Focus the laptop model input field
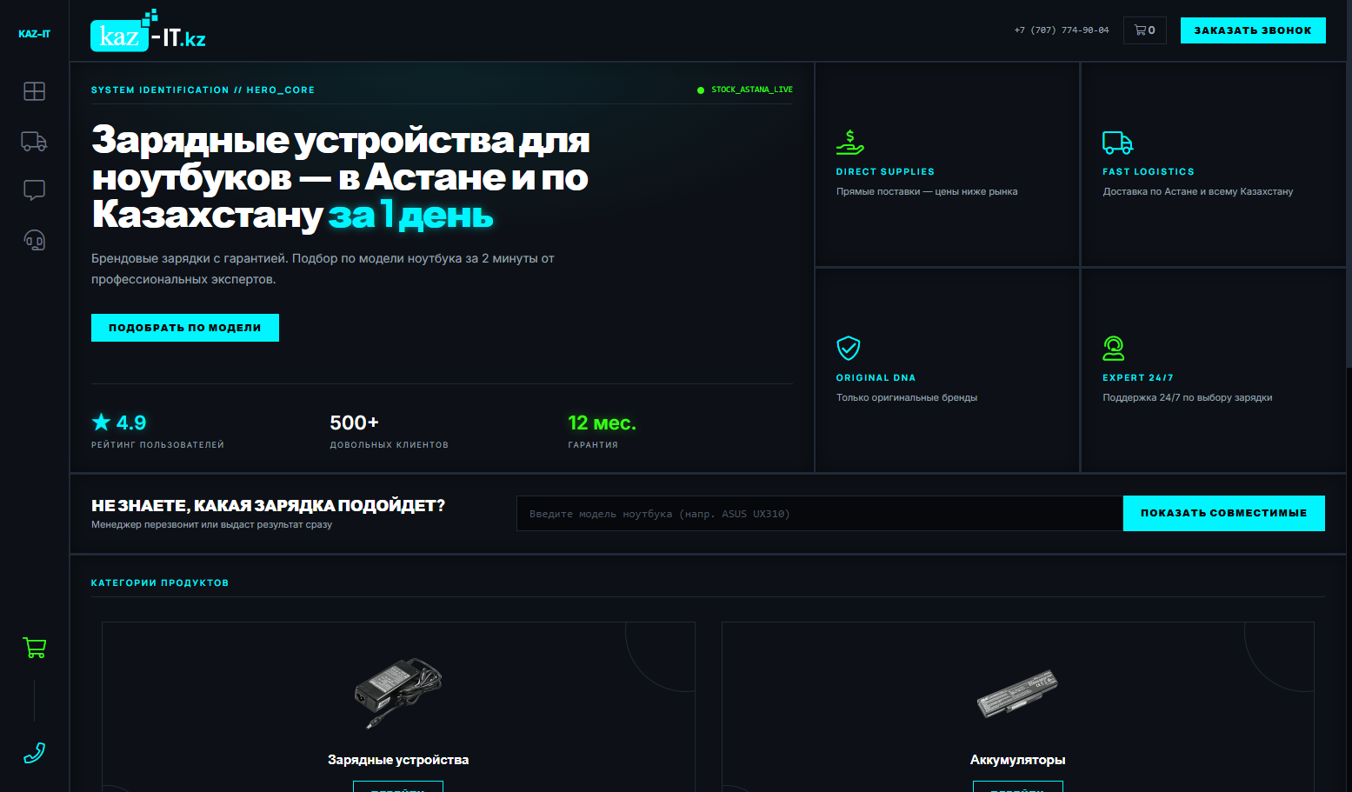Image resolution: width=1352 pixels, height=792 pixels. [x=819, y=513]
